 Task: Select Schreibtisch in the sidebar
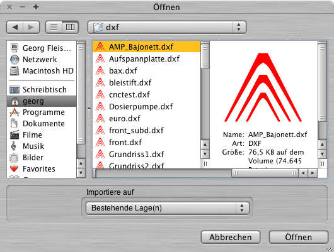coord(42,90)
